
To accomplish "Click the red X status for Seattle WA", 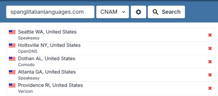I will coord(210,35).
